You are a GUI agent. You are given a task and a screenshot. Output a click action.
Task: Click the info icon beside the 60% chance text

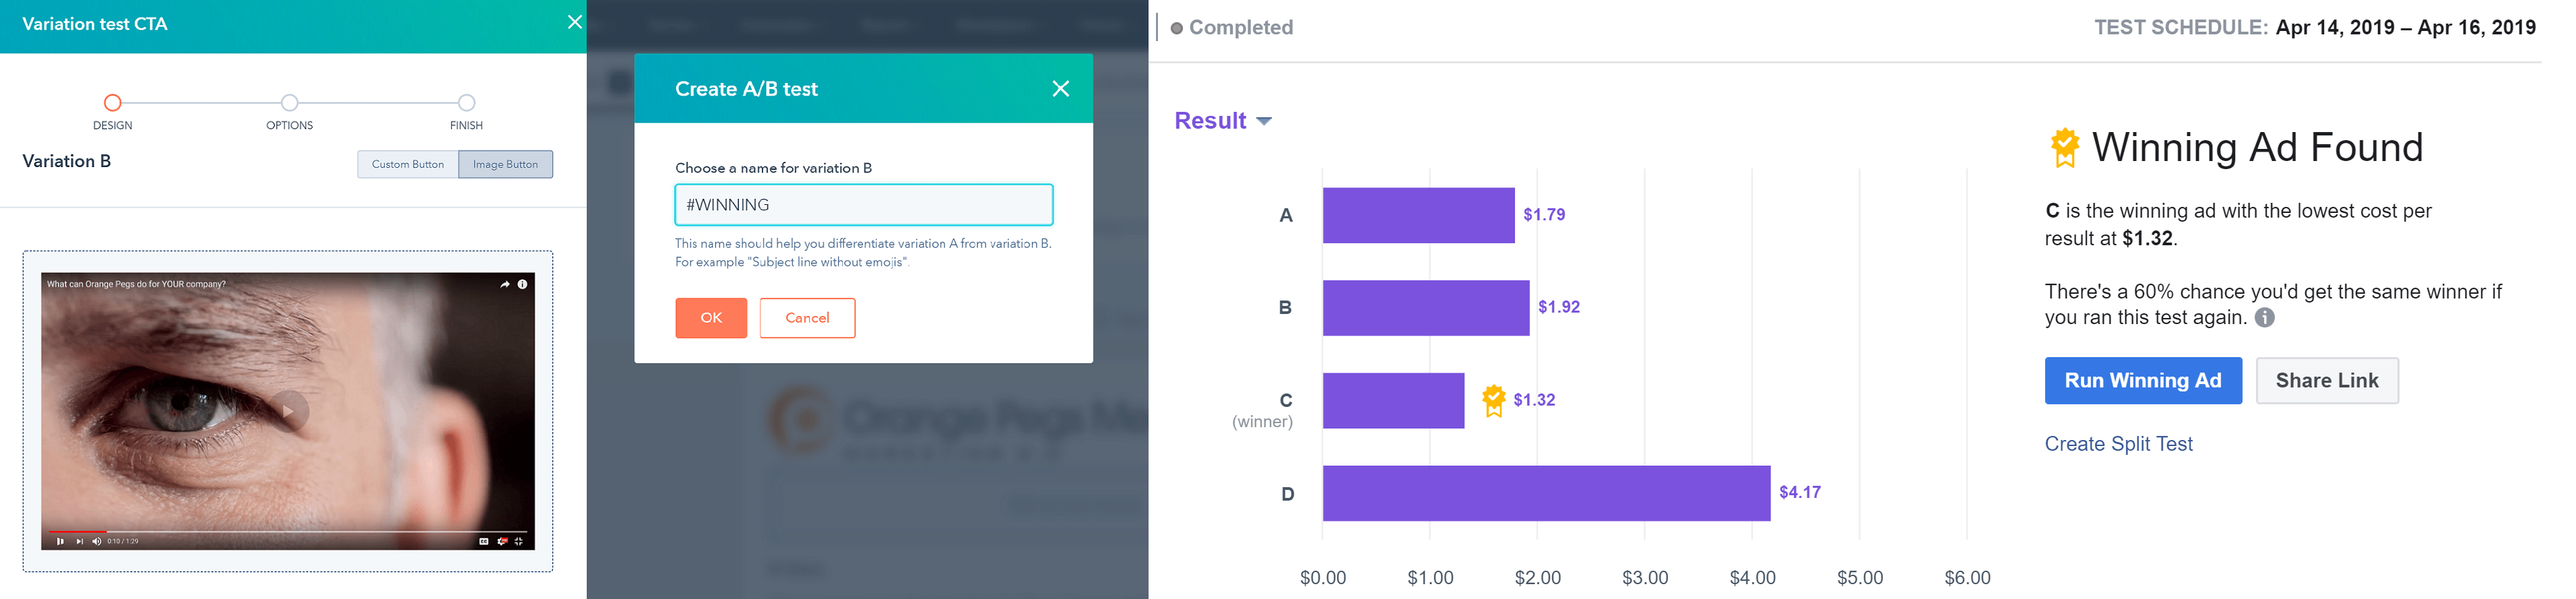point(2265,317)
